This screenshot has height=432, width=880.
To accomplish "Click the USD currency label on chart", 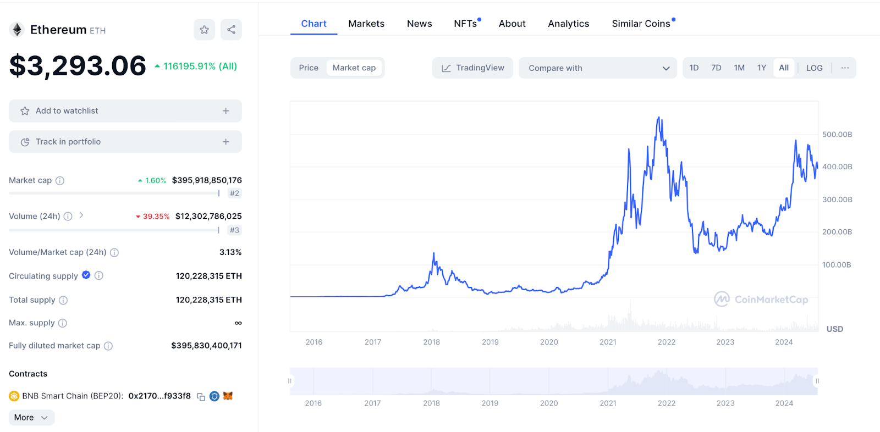I will pyautogui.click(x=835, y=329).
